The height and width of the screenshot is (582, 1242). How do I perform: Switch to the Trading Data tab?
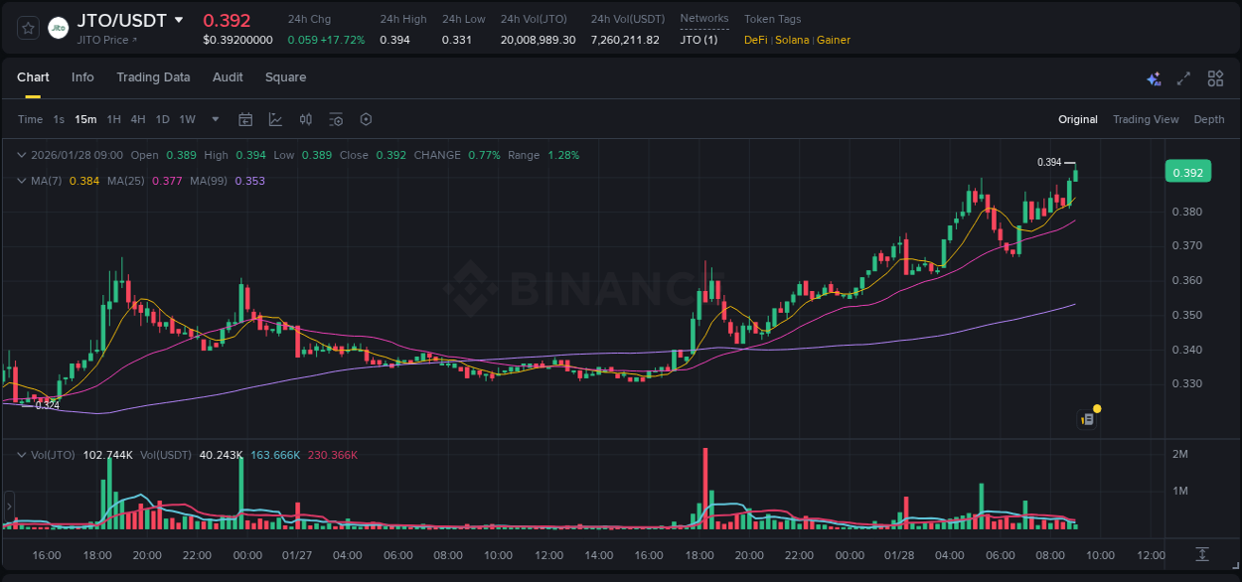pos(153,77)
